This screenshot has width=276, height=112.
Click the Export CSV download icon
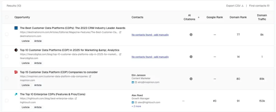point(242,6)
